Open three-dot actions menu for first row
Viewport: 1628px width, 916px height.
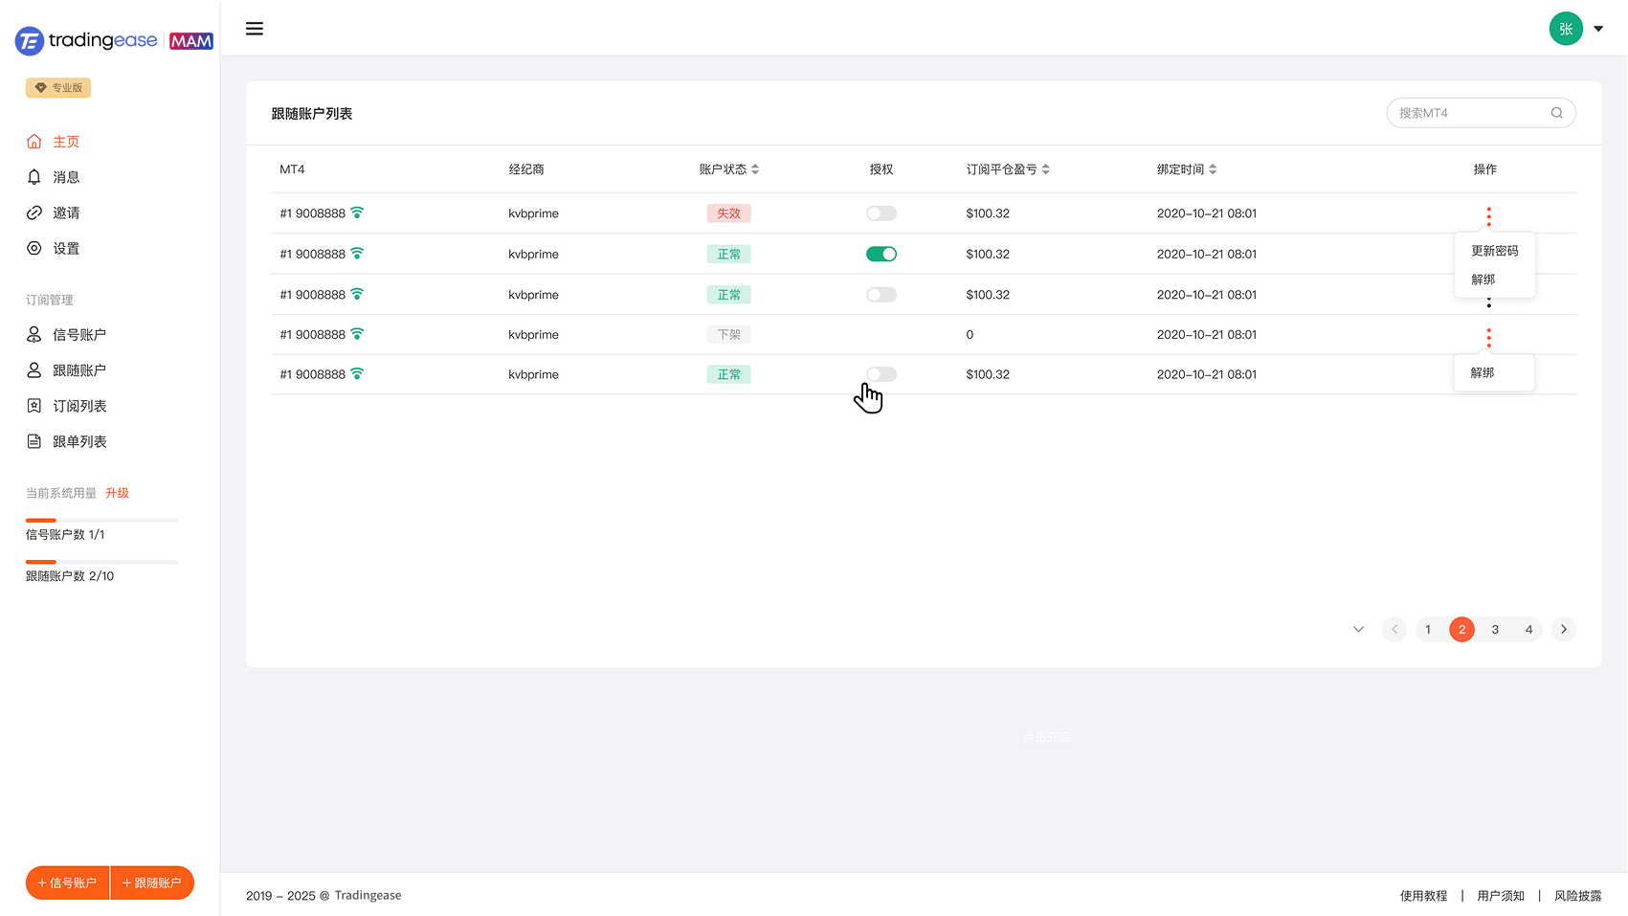(x=1488, y=216)
